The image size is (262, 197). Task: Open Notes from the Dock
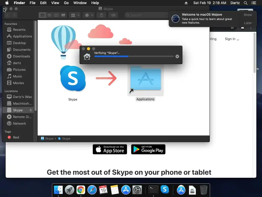pos(115,190)
